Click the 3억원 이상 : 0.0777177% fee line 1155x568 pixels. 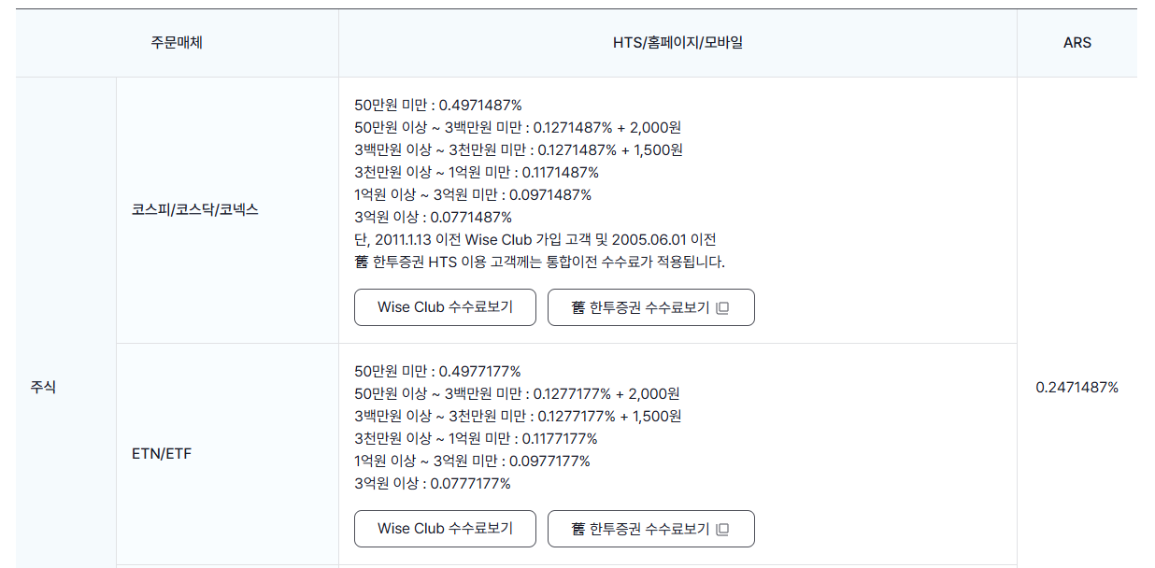coord(432,483)
